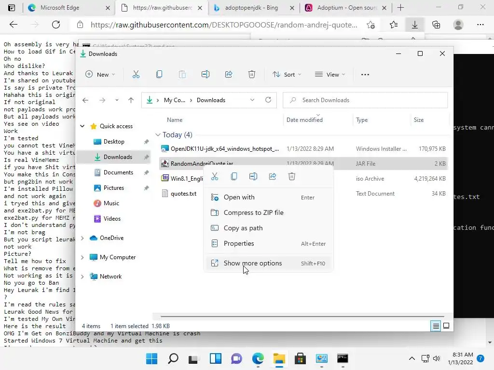
Task: Sort by Date modified column
Action: click(x=304, y=120)
